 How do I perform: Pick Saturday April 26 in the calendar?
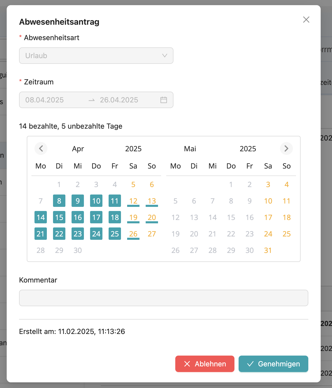[133, 234]
